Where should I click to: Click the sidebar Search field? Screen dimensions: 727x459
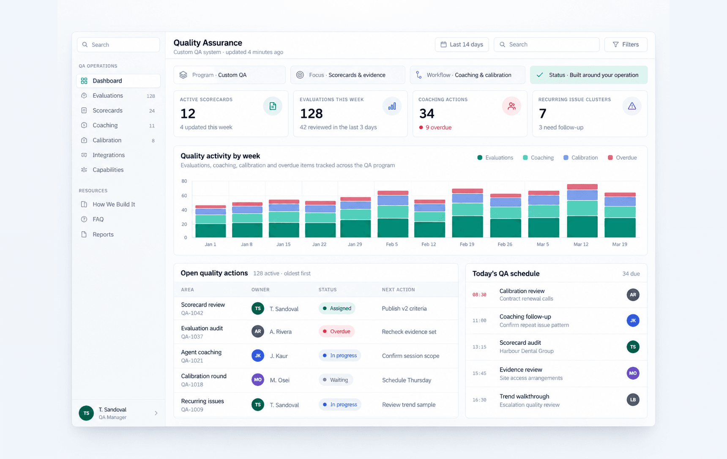118,45
